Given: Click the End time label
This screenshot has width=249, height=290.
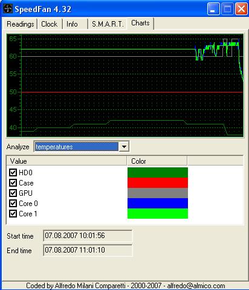Looking at the screenshot, I should coord(19,251).
